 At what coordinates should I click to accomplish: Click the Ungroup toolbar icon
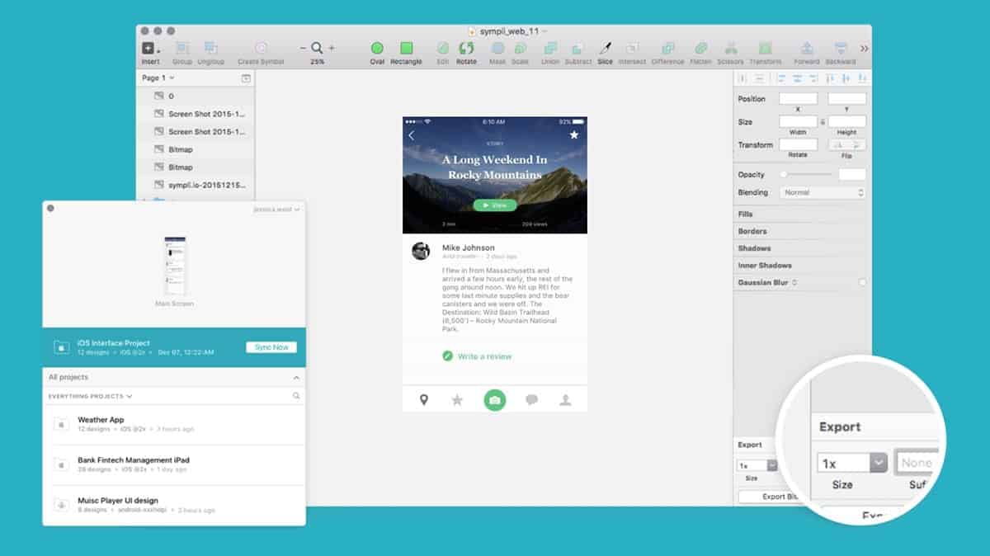click(210, 49)
